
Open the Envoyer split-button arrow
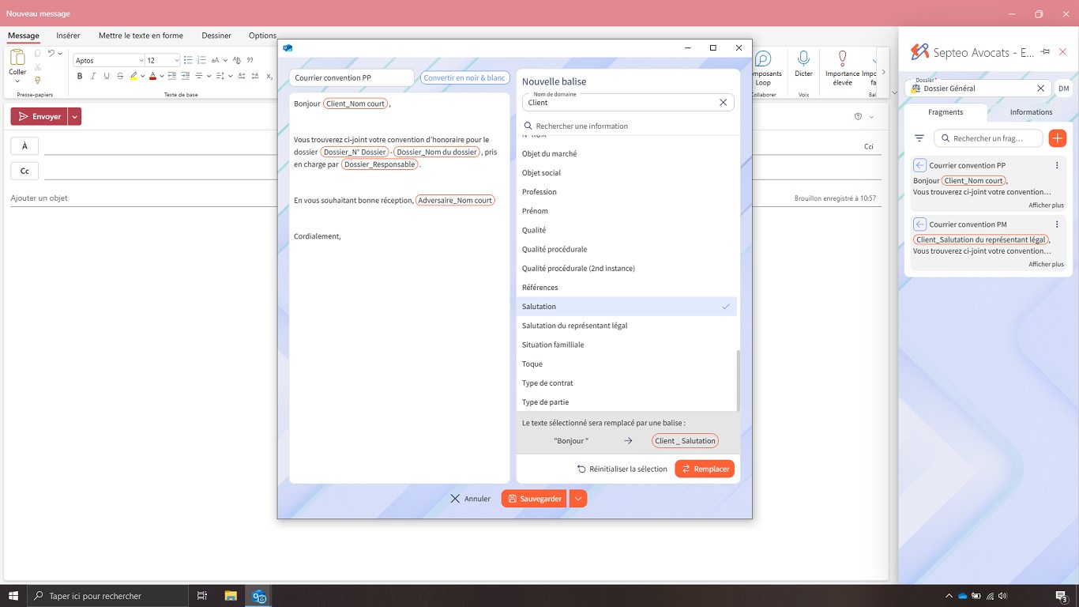[x=74, y=116]
